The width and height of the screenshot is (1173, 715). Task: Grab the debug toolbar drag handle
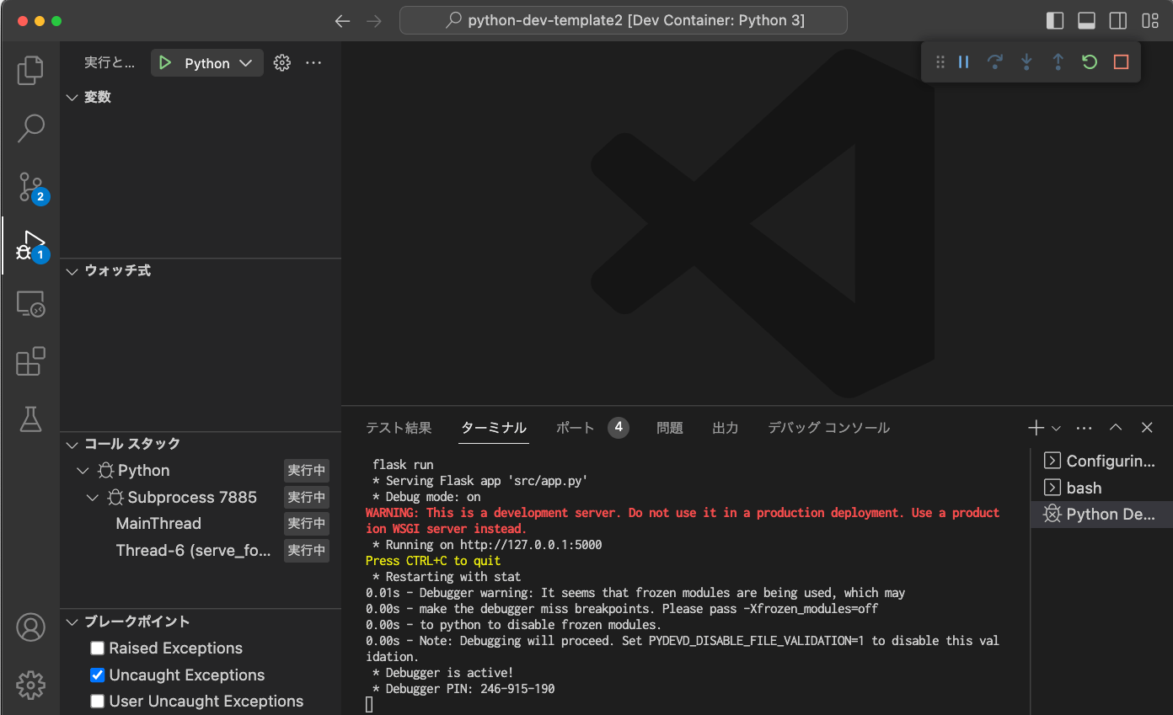[940, 62]
